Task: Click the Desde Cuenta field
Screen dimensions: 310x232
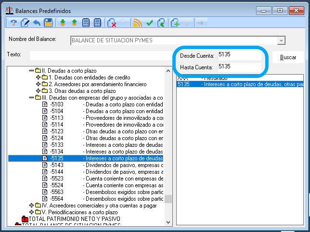Action: (x=240, y=55)
